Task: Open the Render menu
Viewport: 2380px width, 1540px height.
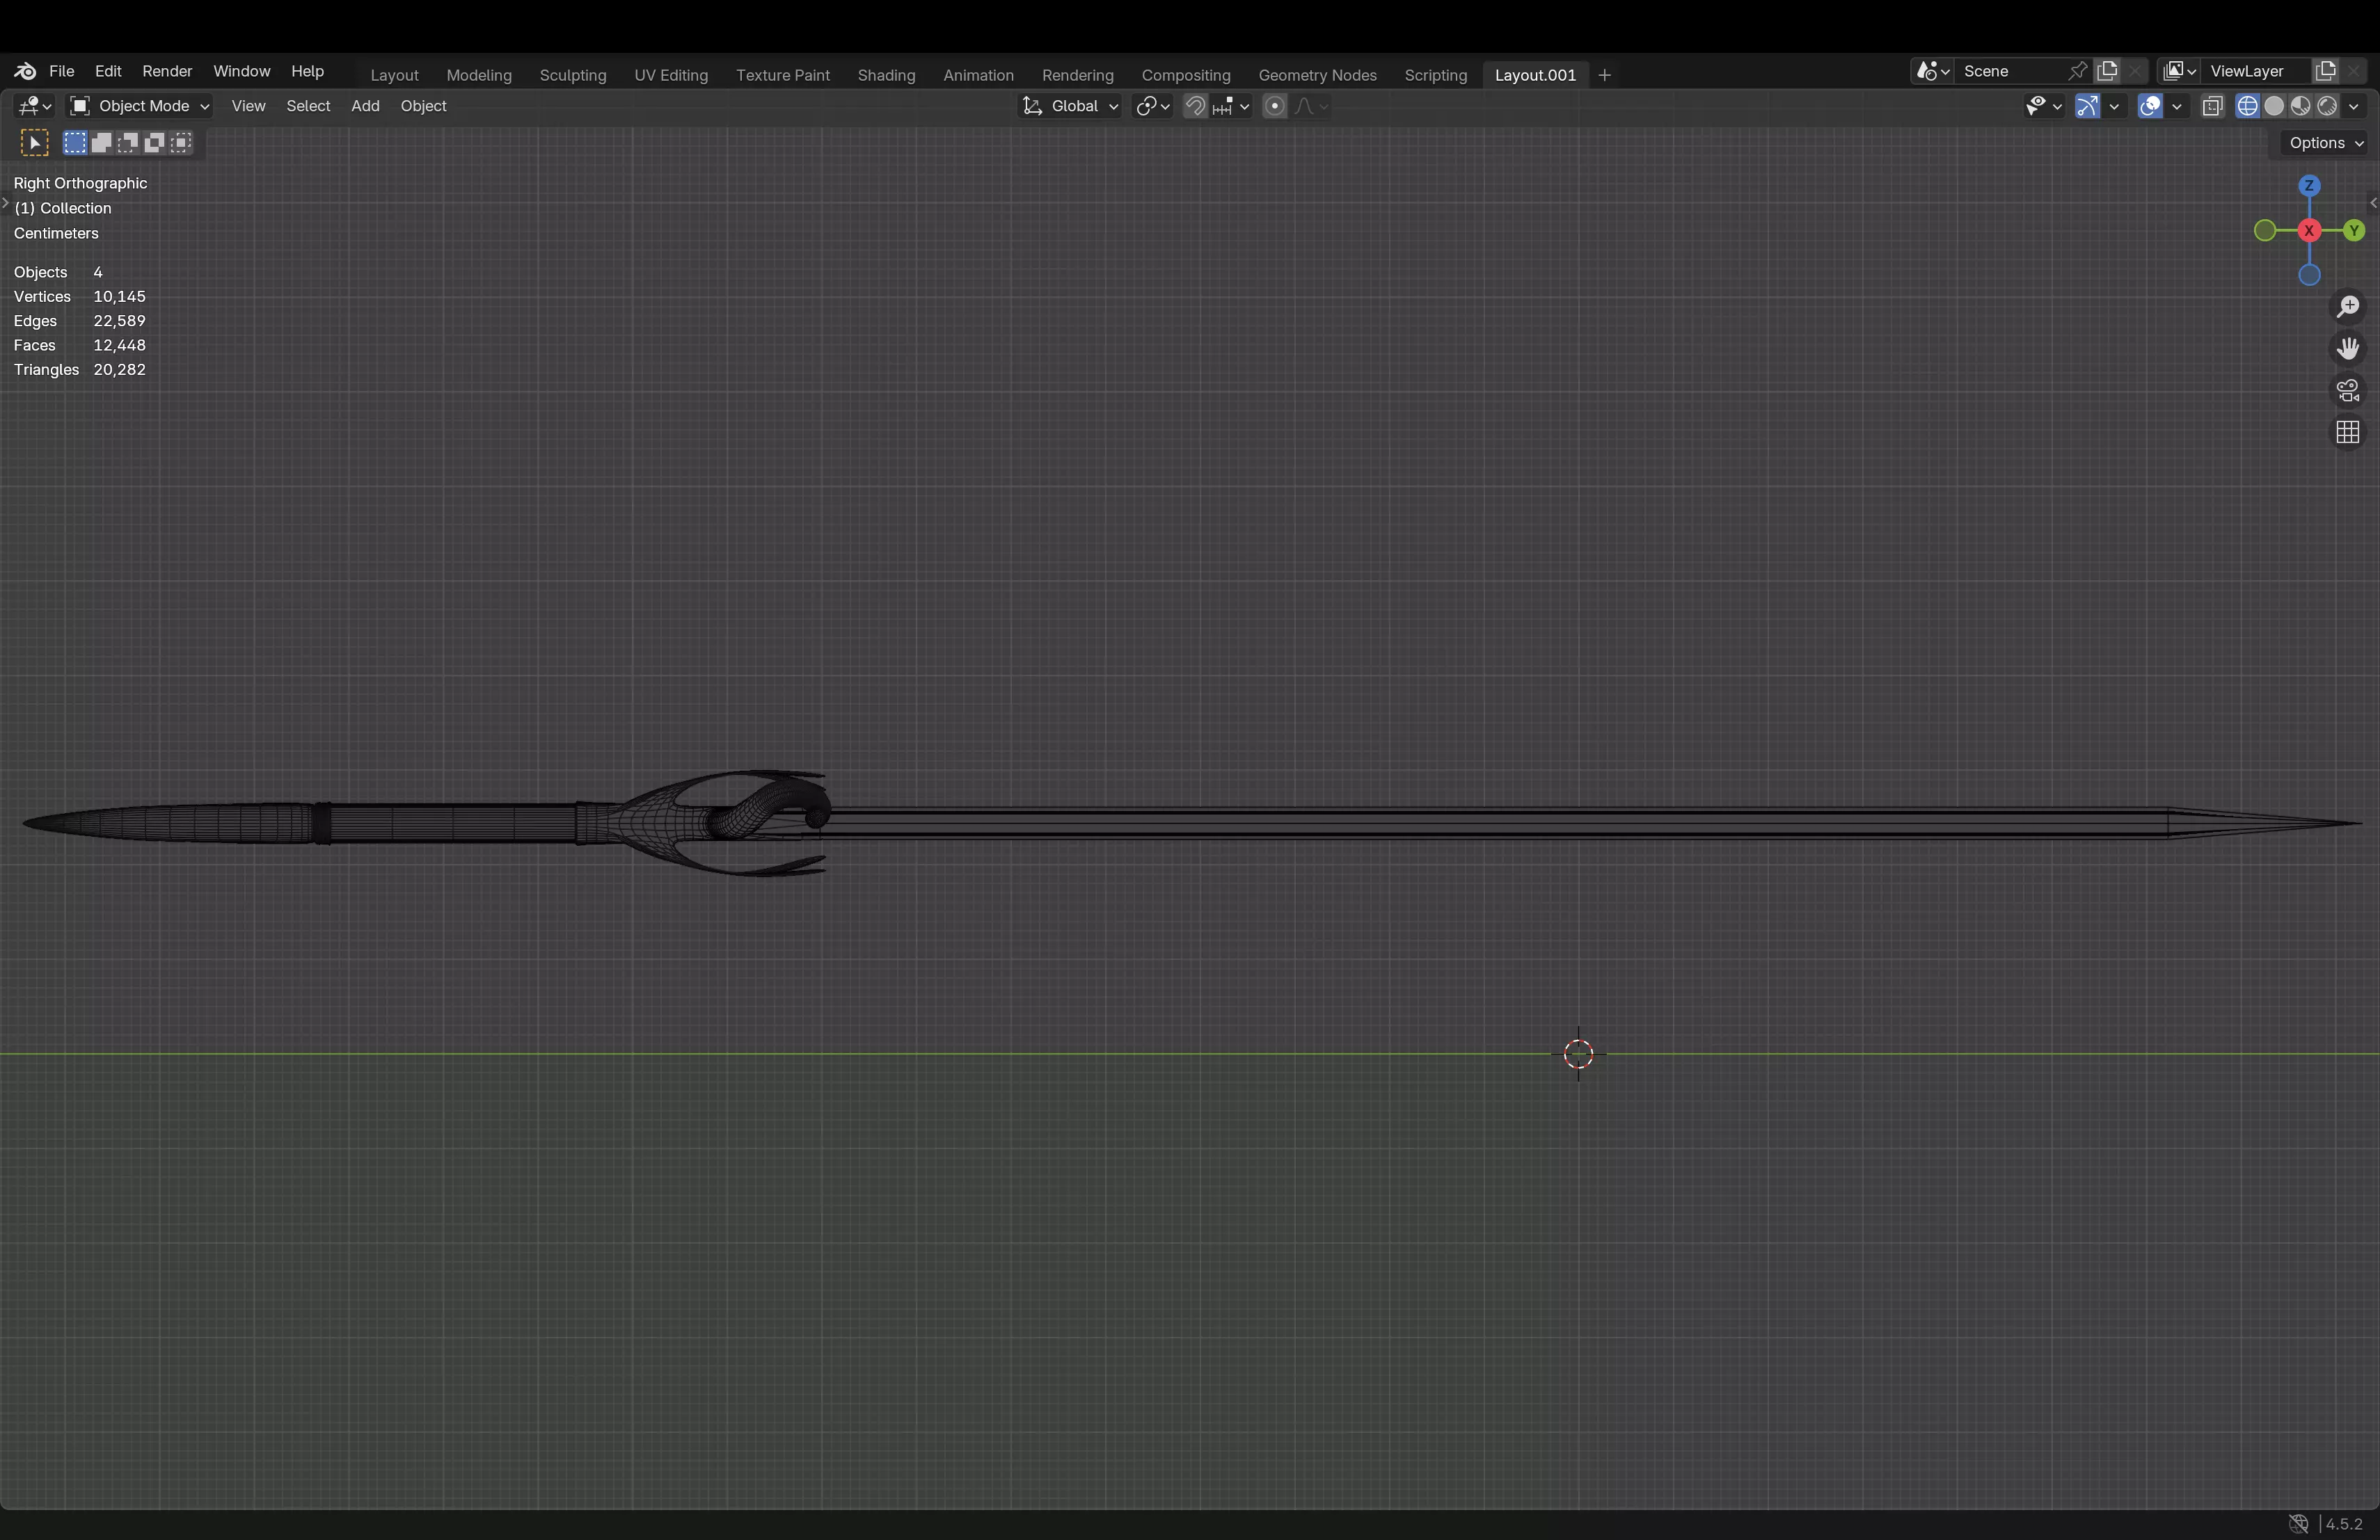Action: tap(167, 71)
